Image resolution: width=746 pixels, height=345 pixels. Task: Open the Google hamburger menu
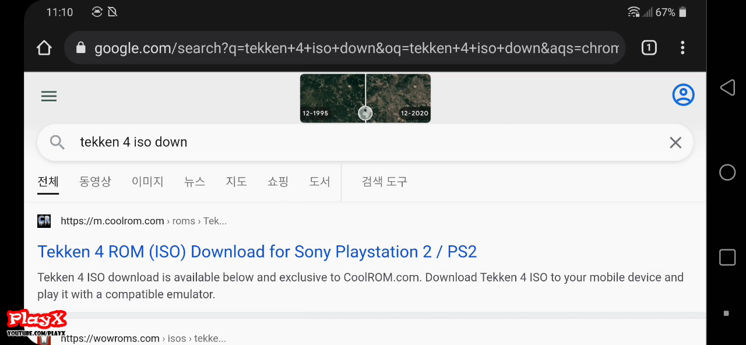[x=49, y=96]
